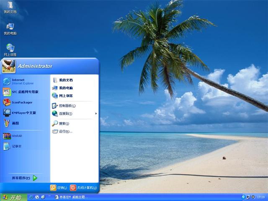Viewport: 268px width, 201px height.
Task: Select the 网上邻居 desktop icon
Action: point(10,50)
